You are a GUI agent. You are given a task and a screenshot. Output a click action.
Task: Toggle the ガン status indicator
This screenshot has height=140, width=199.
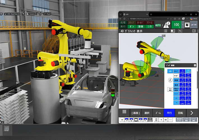(x=132, y=27)
